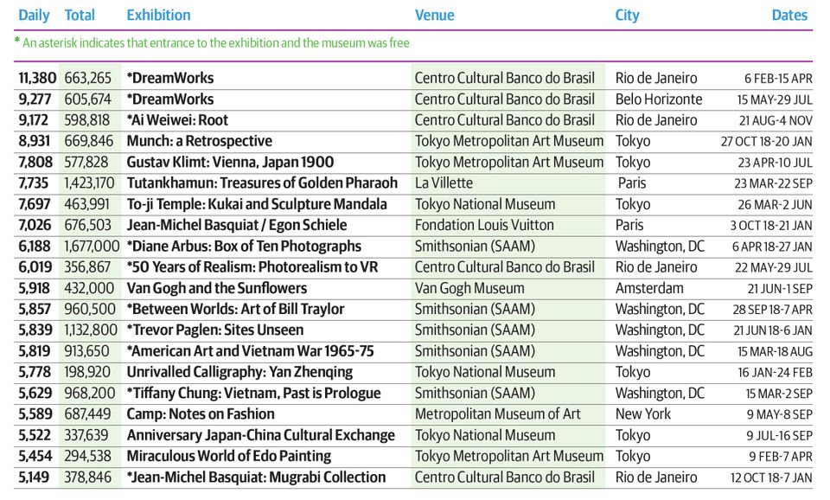The height and width of the screenshot is (500, 830).
Task: Click the Daily column header
Action: [x=34, y=15]
